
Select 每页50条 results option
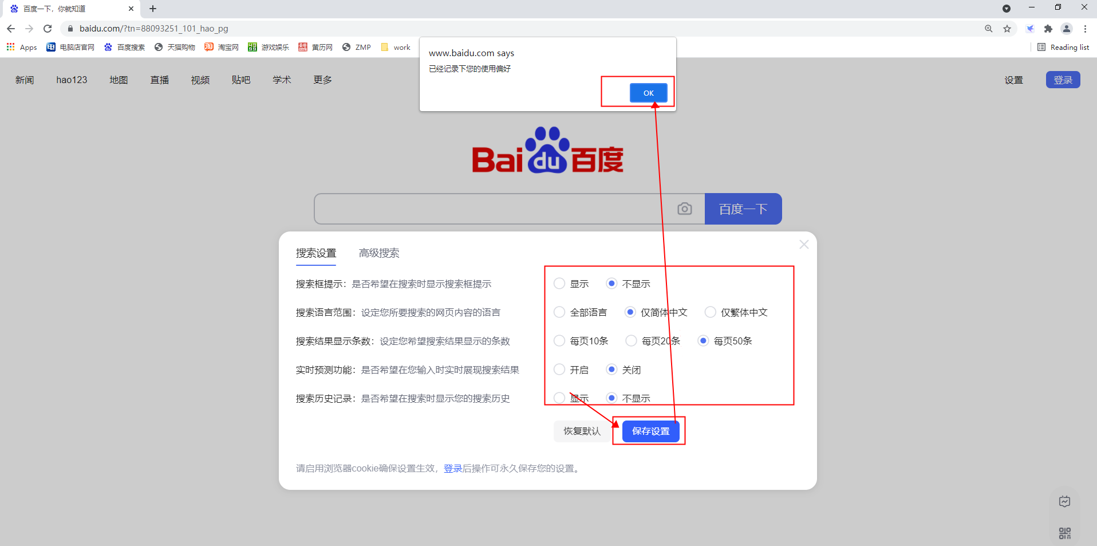click(703, 341)
